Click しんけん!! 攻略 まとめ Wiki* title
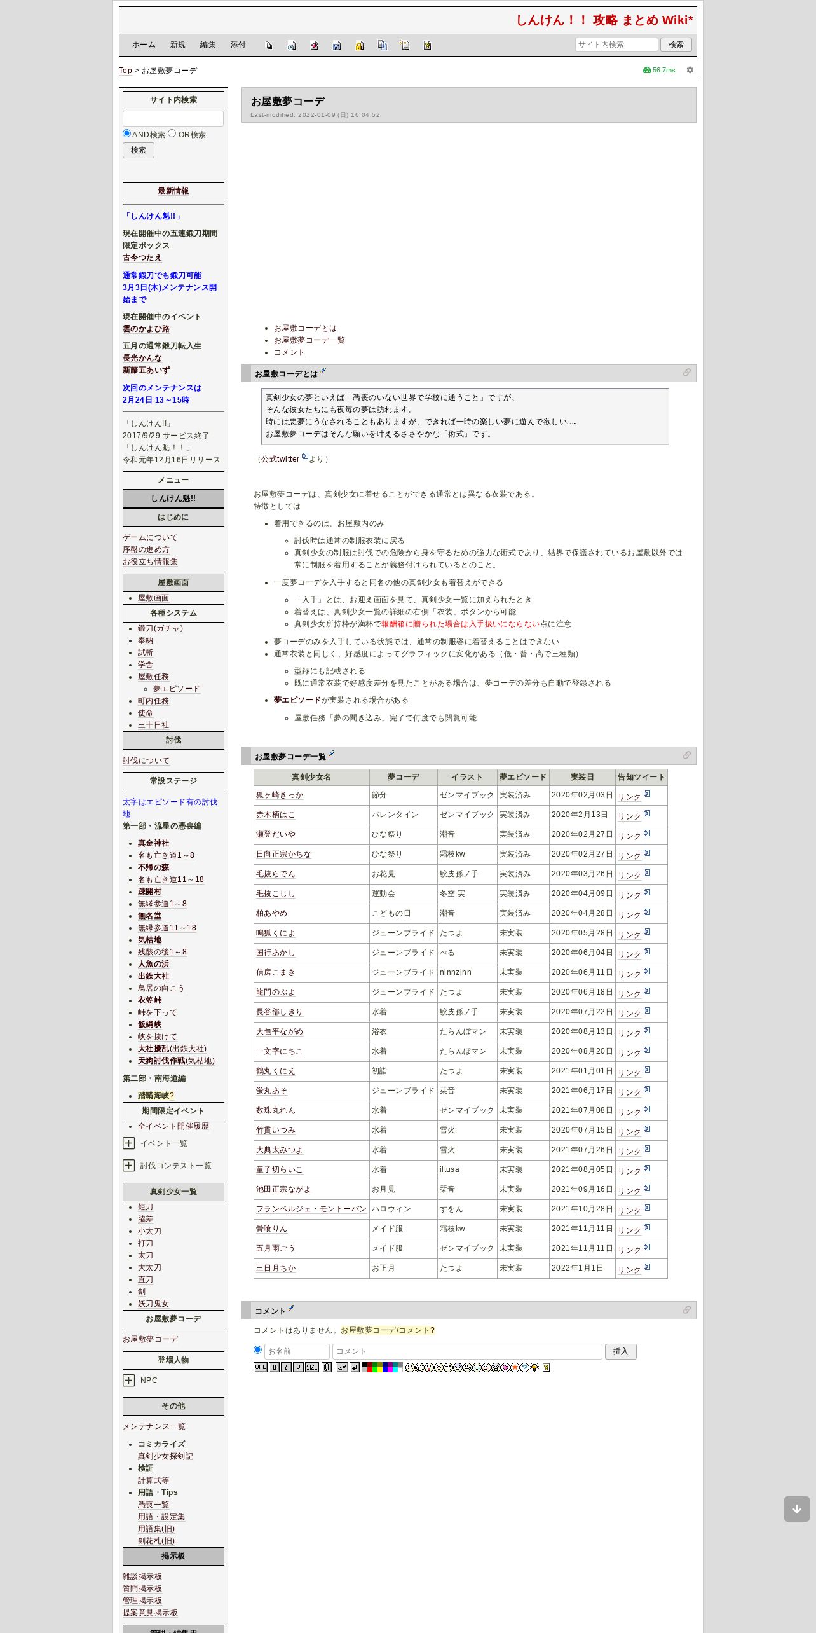816x1633 pixels. 604,20
